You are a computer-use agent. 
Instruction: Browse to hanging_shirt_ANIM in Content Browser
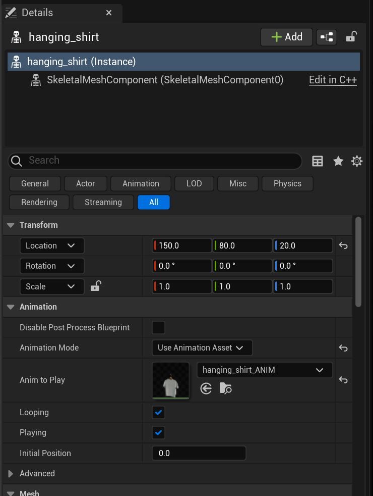[x=225, y=388]
